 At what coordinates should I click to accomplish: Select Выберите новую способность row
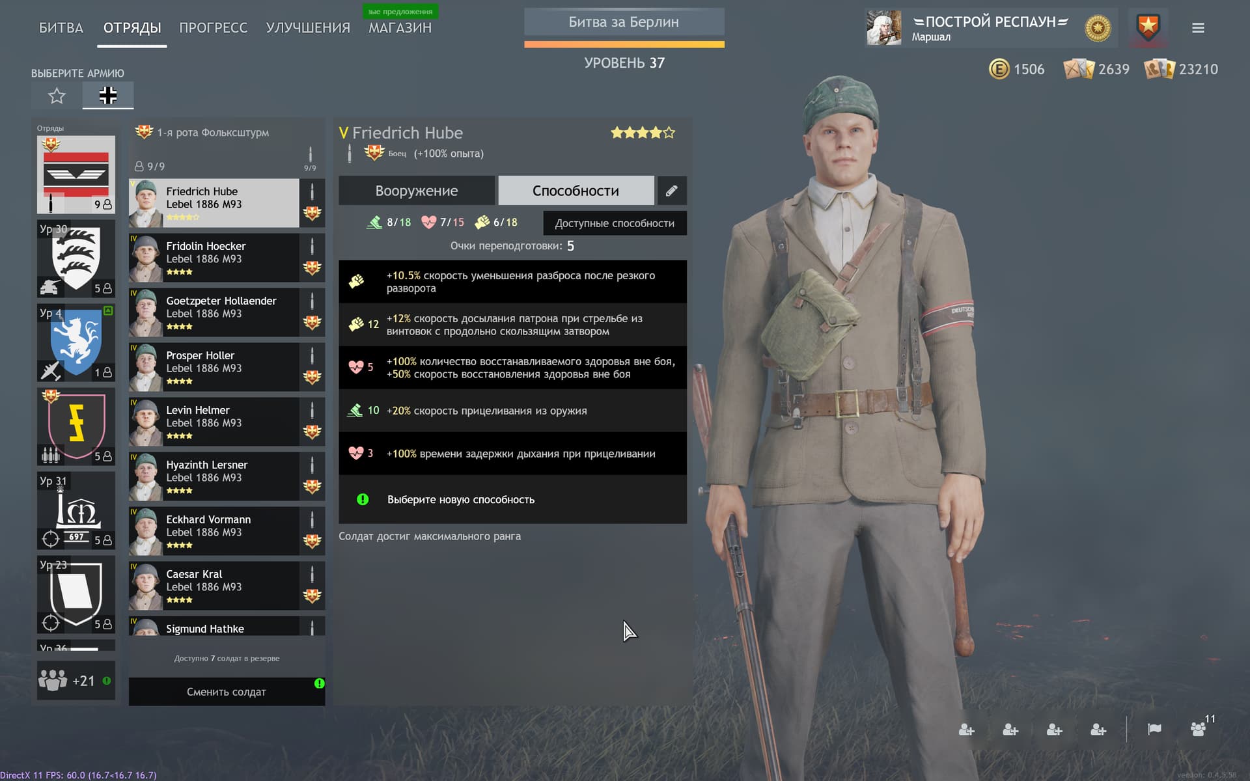pyautogui.click(x=512, y=500)
